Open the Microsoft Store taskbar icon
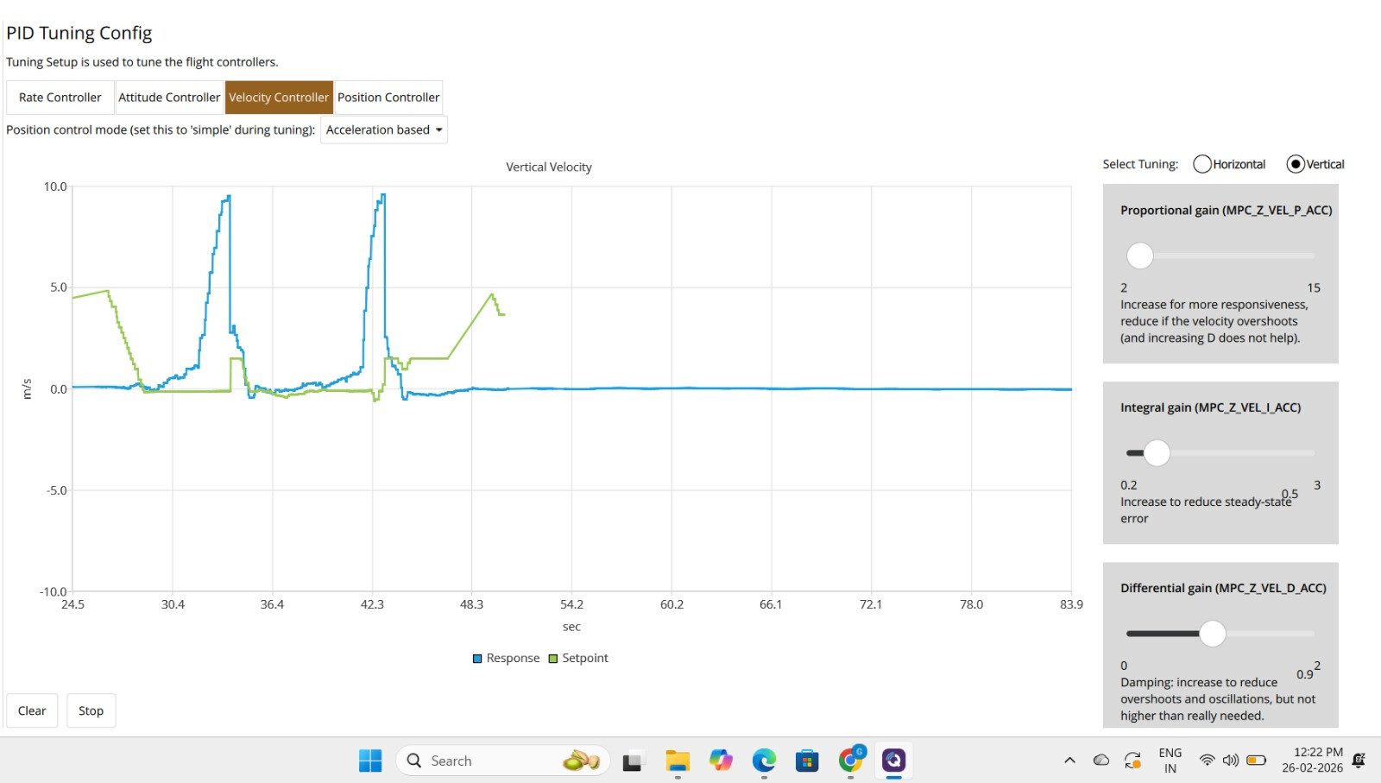This screenshot has width=1381, height=783. pos(807,761)
